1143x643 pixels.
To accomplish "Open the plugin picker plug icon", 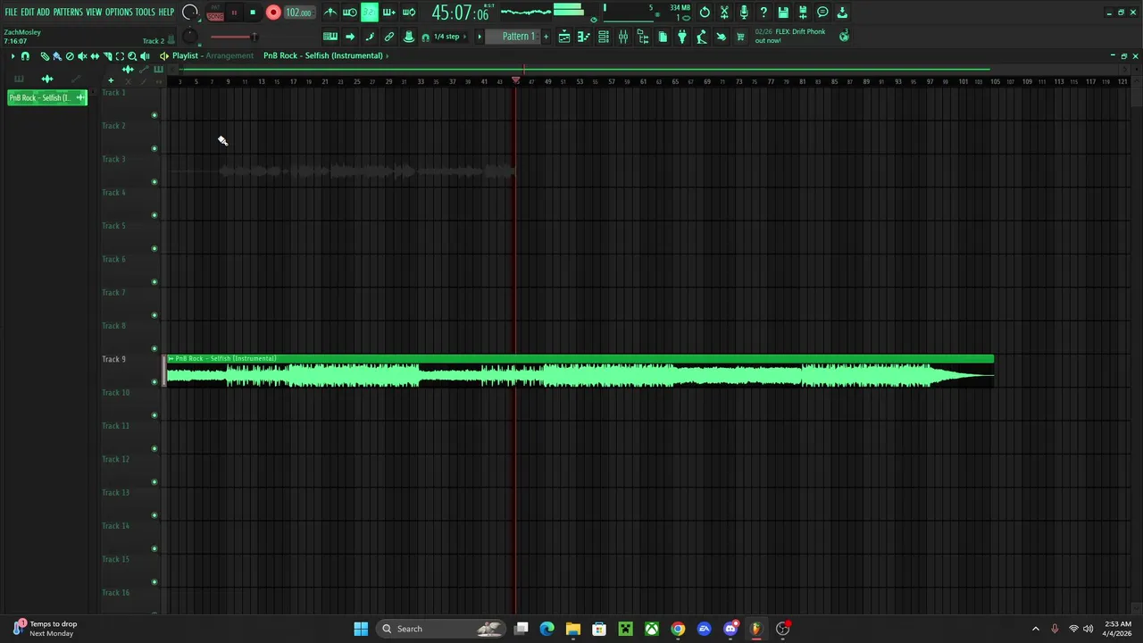I will 682,37.
